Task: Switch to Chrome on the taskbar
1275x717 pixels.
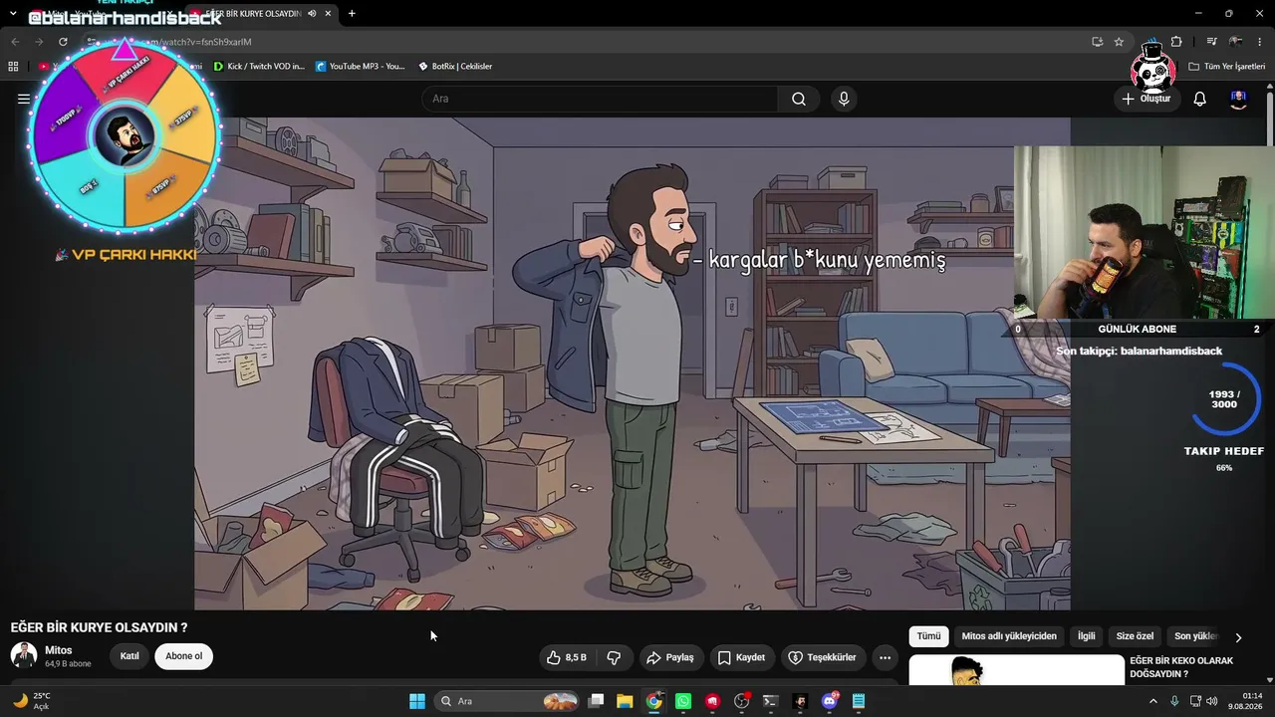Action: coord(653,701)
